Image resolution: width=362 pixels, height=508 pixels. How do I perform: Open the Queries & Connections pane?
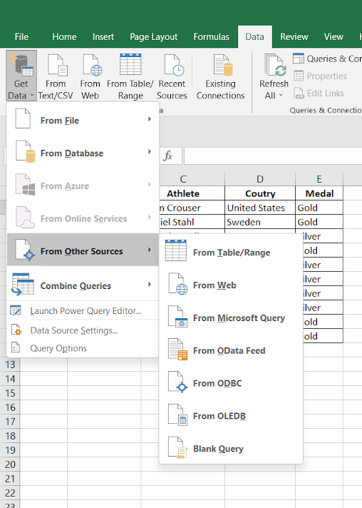coord(327,59)
